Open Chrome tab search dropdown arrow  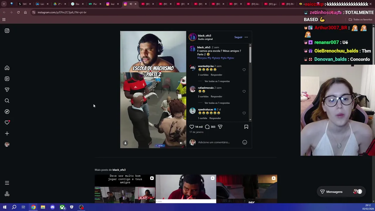coord(4,4)
